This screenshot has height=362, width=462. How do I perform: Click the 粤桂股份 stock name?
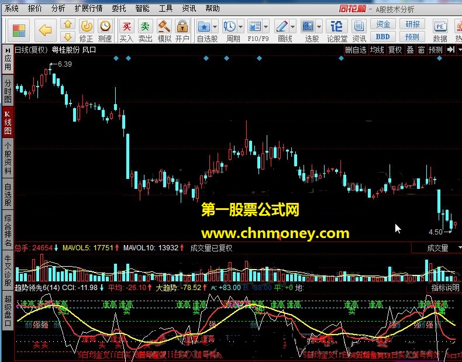[66, 50]
